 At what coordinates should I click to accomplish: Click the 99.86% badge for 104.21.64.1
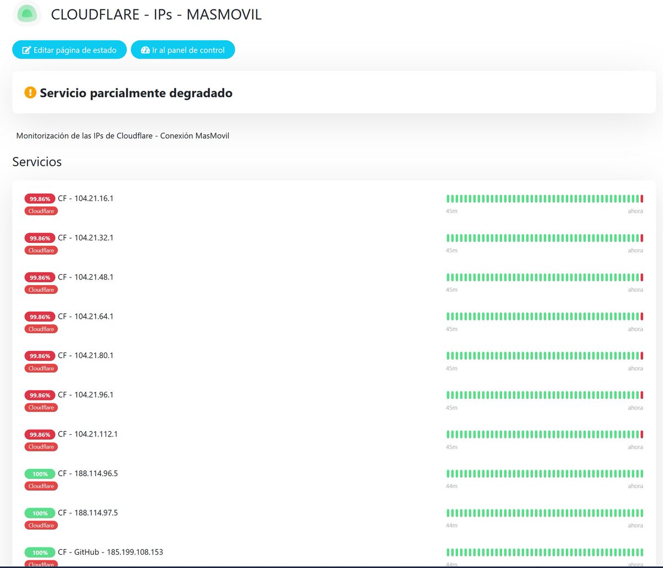coord(40,317)
